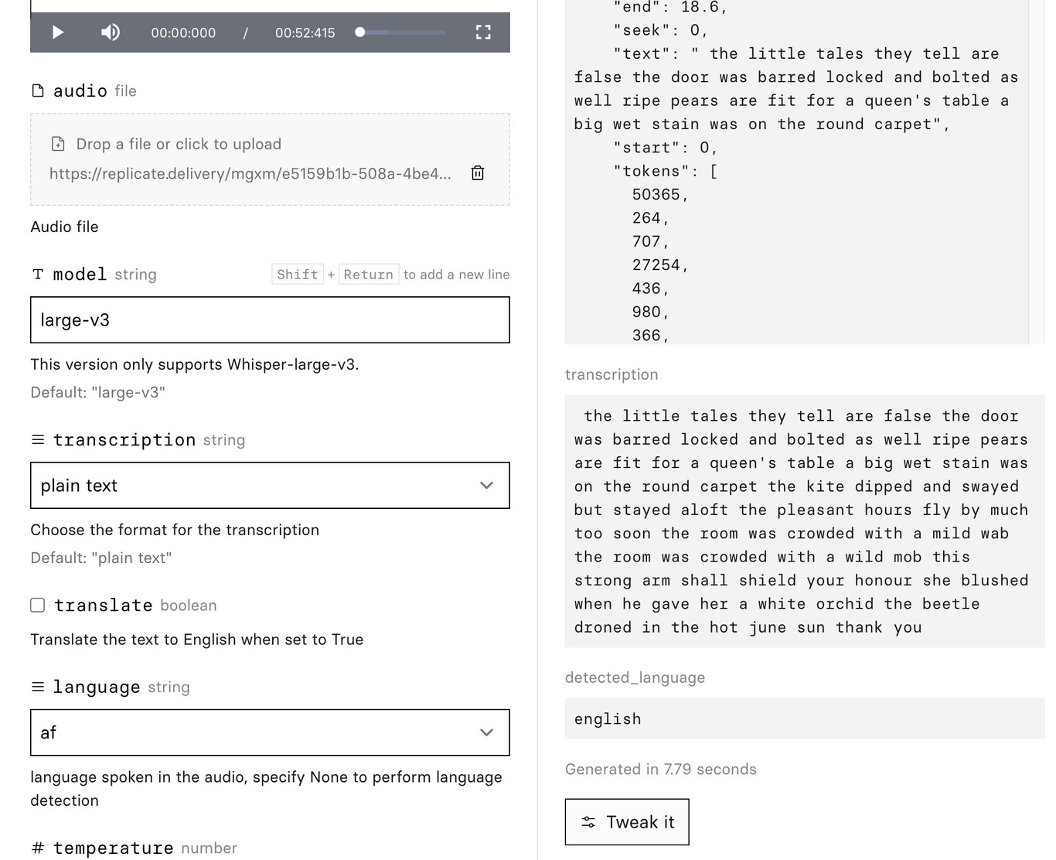Click the file icon beside the audio label
The image size is (1056, 860).
38,90
